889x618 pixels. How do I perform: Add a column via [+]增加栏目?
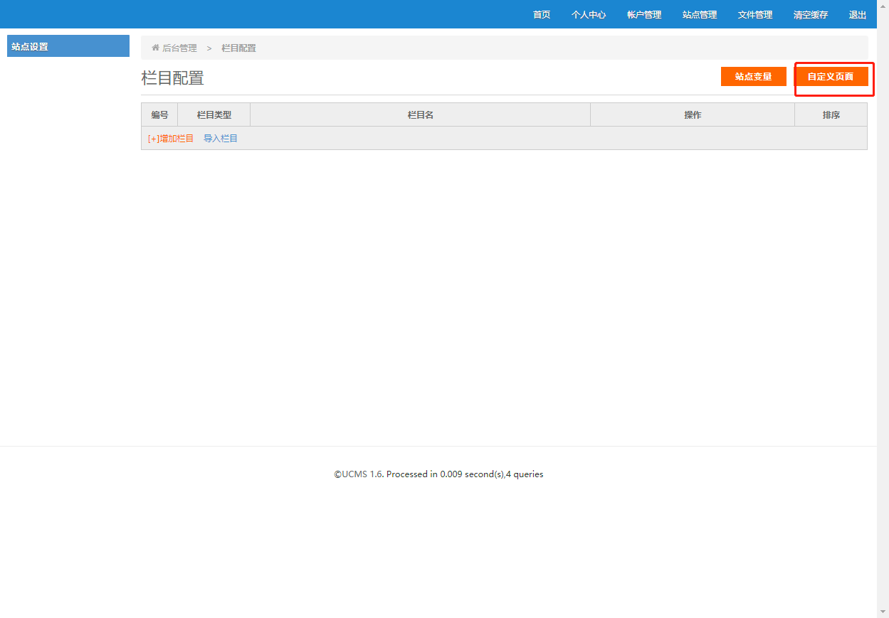tap(171, 139)
